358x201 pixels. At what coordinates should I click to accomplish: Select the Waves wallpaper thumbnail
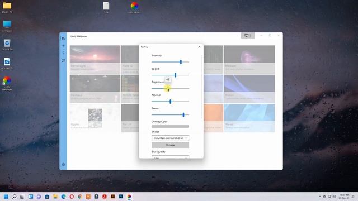(249, 118)
